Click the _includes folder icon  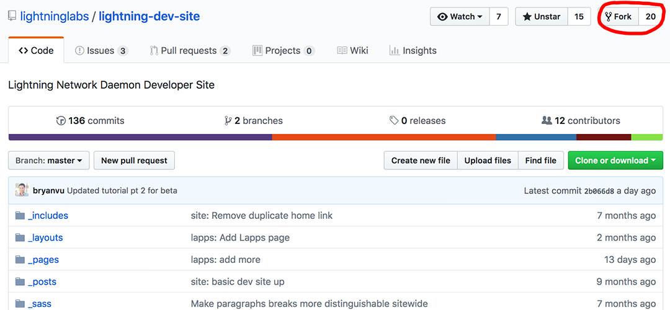click(x=20, y=216)
